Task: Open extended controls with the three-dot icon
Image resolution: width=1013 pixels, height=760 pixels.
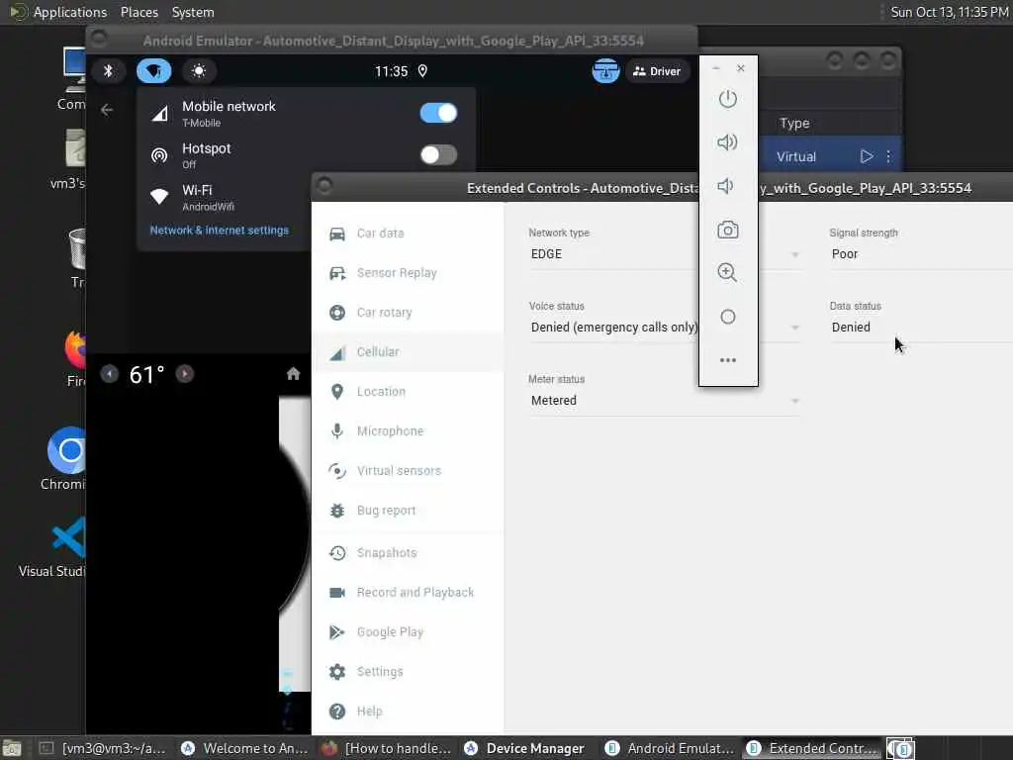Action: tap(727, 360)
